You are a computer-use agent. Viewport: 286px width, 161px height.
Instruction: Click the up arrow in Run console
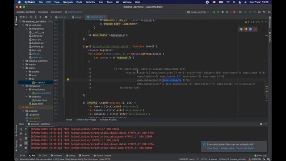tap(26, 129)
